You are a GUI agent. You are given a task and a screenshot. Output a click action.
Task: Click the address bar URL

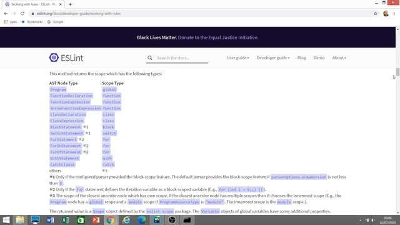pos(79,14)
